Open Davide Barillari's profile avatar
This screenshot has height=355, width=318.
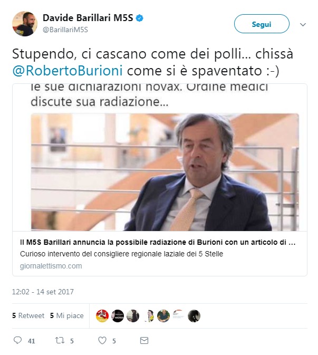(25, 24)
